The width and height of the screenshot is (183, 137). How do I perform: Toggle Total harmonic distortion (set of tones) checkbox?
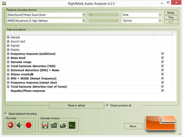point(163,87)
